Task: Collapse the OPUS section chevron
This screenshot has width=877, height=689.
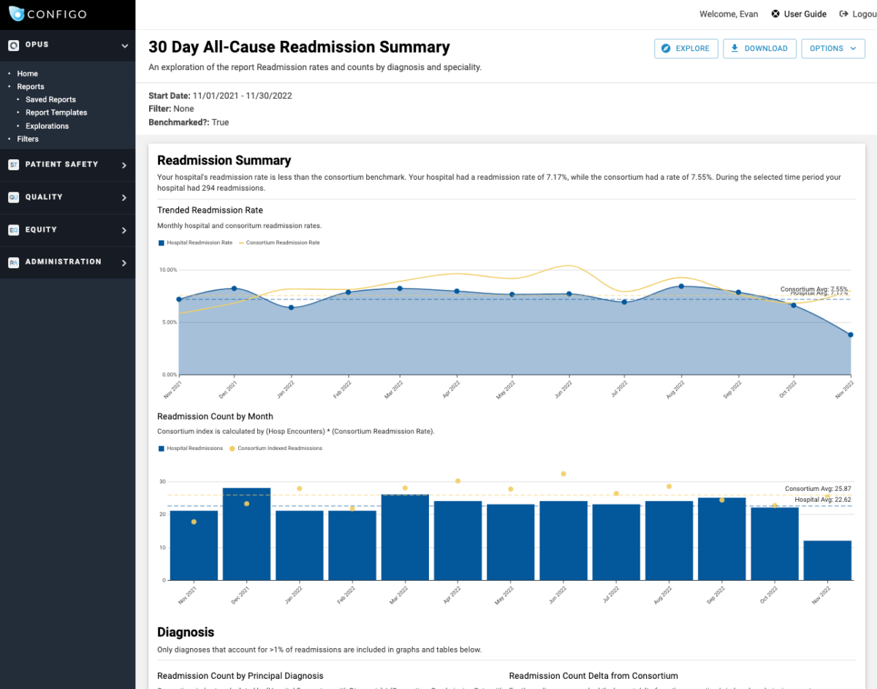Action: point(124,45)
